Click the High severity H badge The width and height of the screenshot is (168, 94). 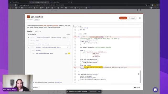pos(28,17)
